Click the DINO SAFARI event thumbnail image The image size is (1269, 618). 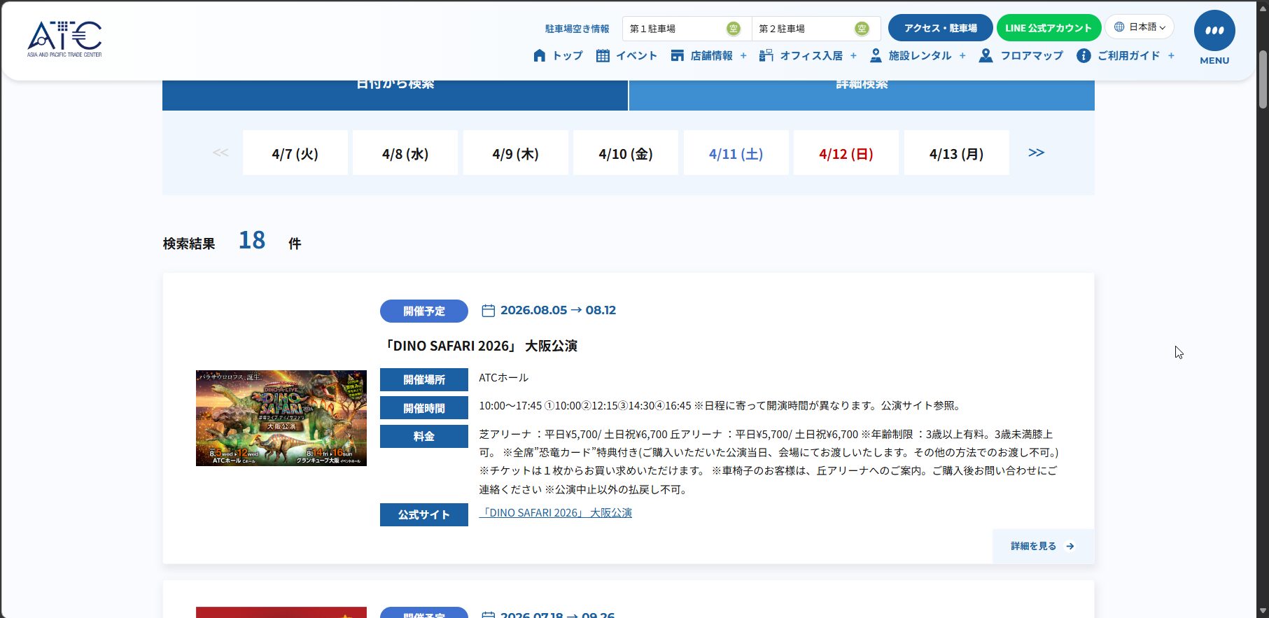[x=281, y=418]
